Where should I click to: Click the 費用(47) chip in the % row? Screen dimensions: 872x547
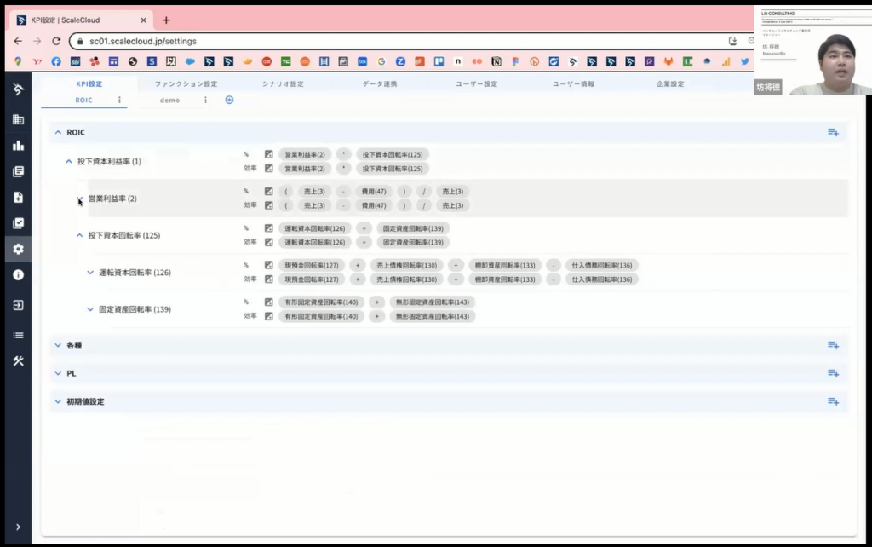pyautogui.click(x=373, y=192)
